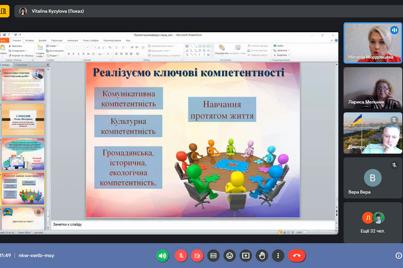This screenshot has width=403, height=268.
Task: Select the Вера Вера participant tile
Action: pos(373,178)
